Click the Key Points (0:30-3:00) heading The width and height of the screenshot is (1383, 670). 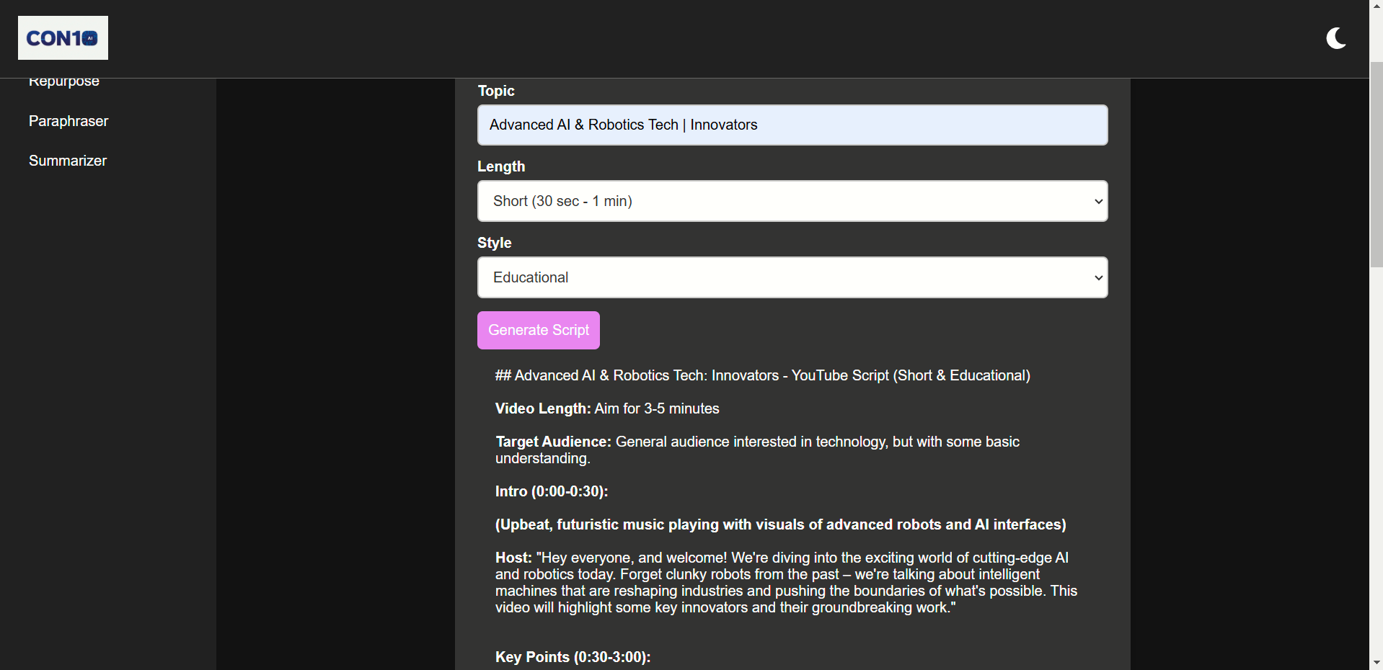573,657
